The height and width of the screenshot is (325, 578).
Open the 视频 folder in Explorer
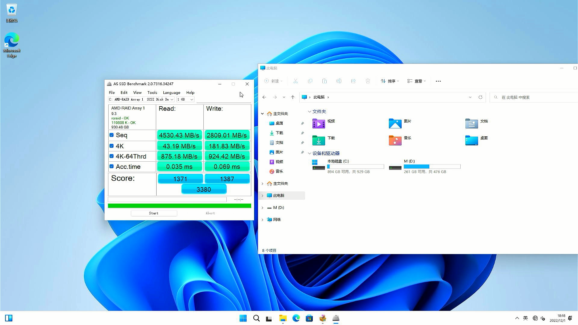[x=324, y=123]
